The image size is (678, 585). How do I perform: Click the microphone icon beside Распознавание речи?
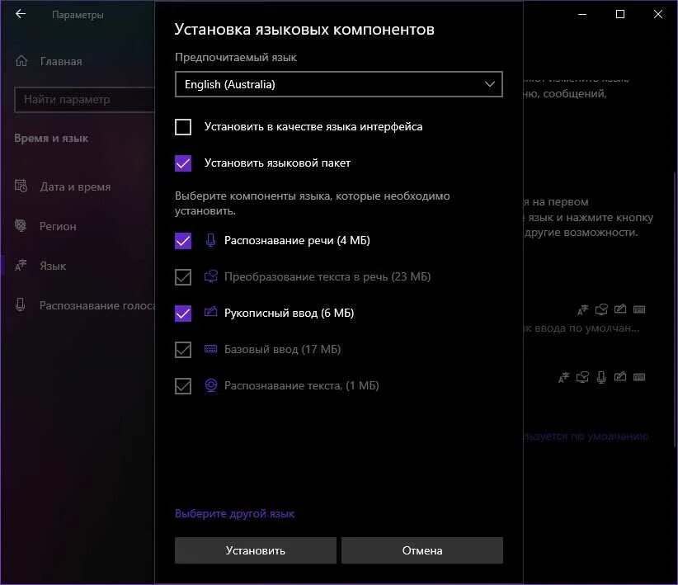point(210,240)
